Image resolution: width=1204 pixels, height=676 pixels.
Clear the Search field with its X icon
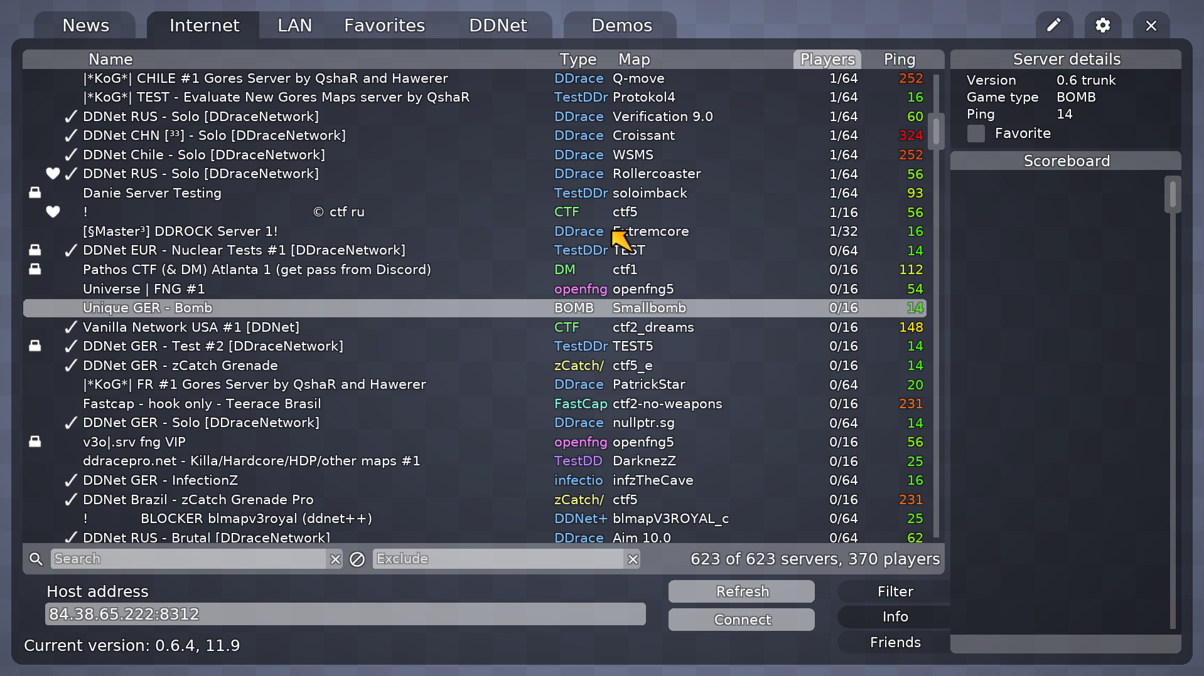pyautogui.click(x=335, y=558)
